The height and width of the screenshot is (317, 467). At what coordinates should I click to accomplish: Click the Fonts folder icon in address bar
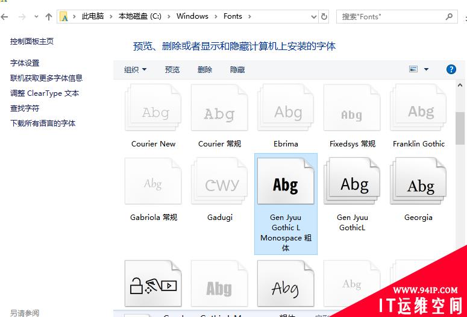(x=64, y=17)
